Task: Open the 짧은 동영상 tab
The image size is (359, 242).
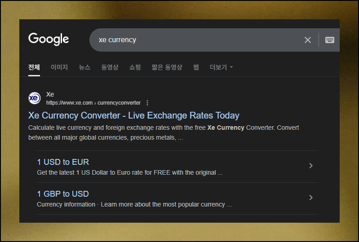Action: point(167,67)
